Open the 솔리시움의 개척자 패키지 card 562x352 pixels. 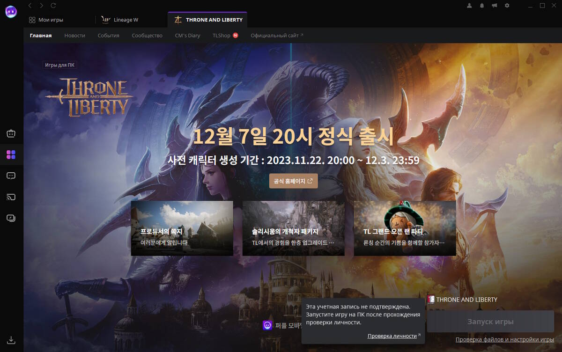point(294,228)
